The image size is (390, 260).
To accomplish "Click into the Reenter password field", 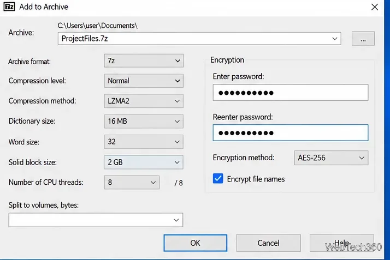I will click(291, 133).
